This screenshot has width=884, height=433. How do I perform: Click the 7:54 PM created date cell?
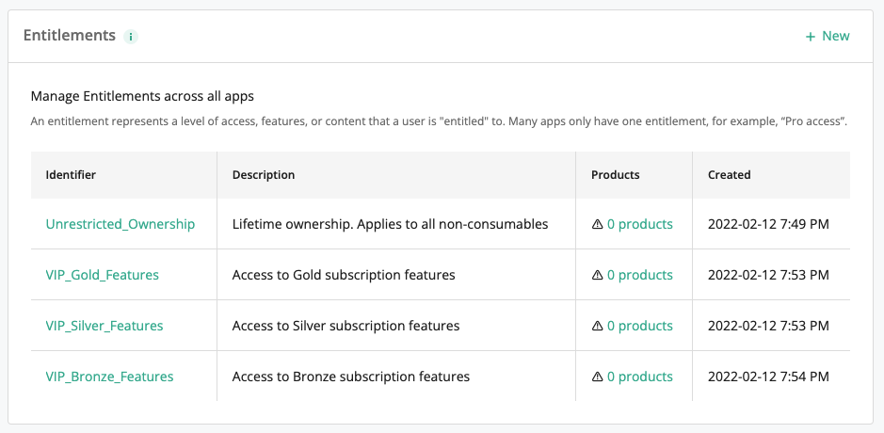[x=768, y=377]
